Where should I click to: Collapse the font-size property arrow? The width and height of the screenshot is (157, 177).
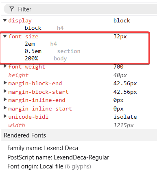[x=5, y=36]
